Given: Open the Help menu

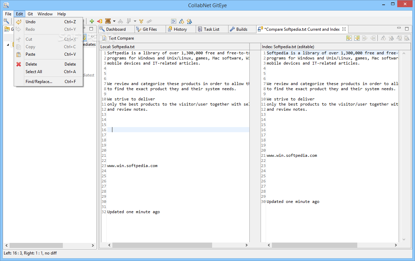Looking at the screenshot, I should (x=61, y=14).
